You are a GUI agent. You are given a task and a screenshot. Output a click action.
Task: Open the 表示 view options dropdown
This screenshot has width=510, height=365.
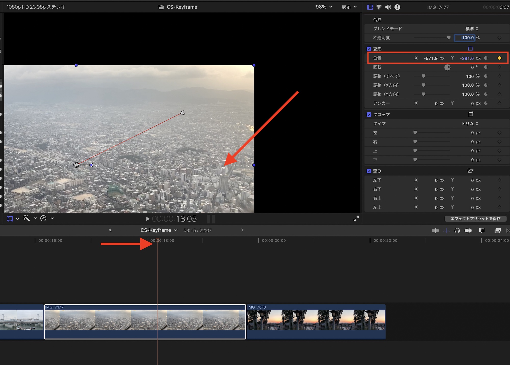[x=349, y=7]
